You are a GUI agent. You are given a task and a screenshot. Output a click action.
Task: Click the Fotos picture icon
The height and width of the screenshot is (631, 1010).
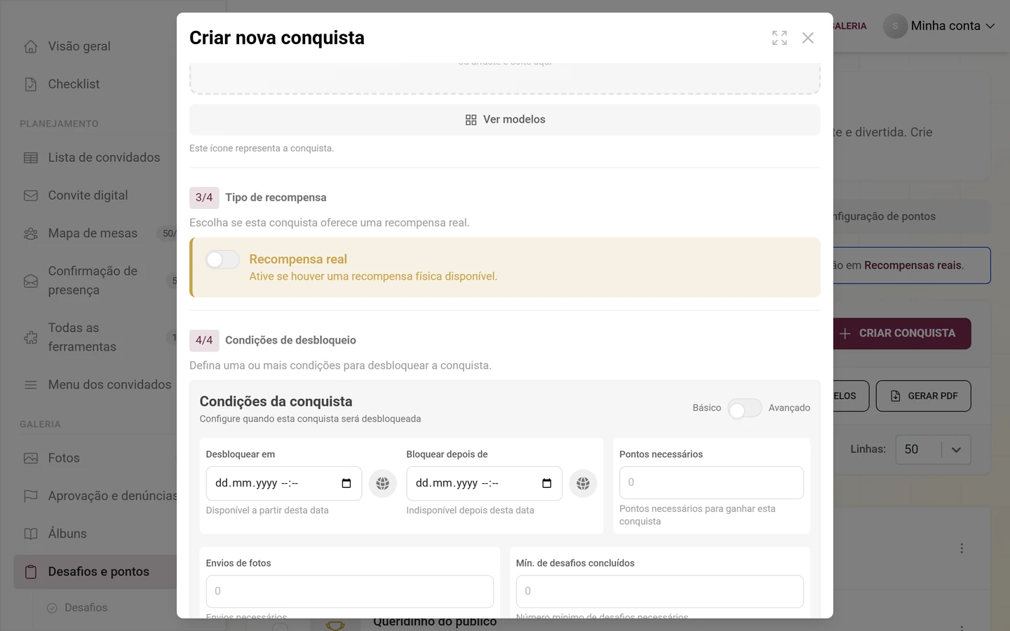point(31,458)
